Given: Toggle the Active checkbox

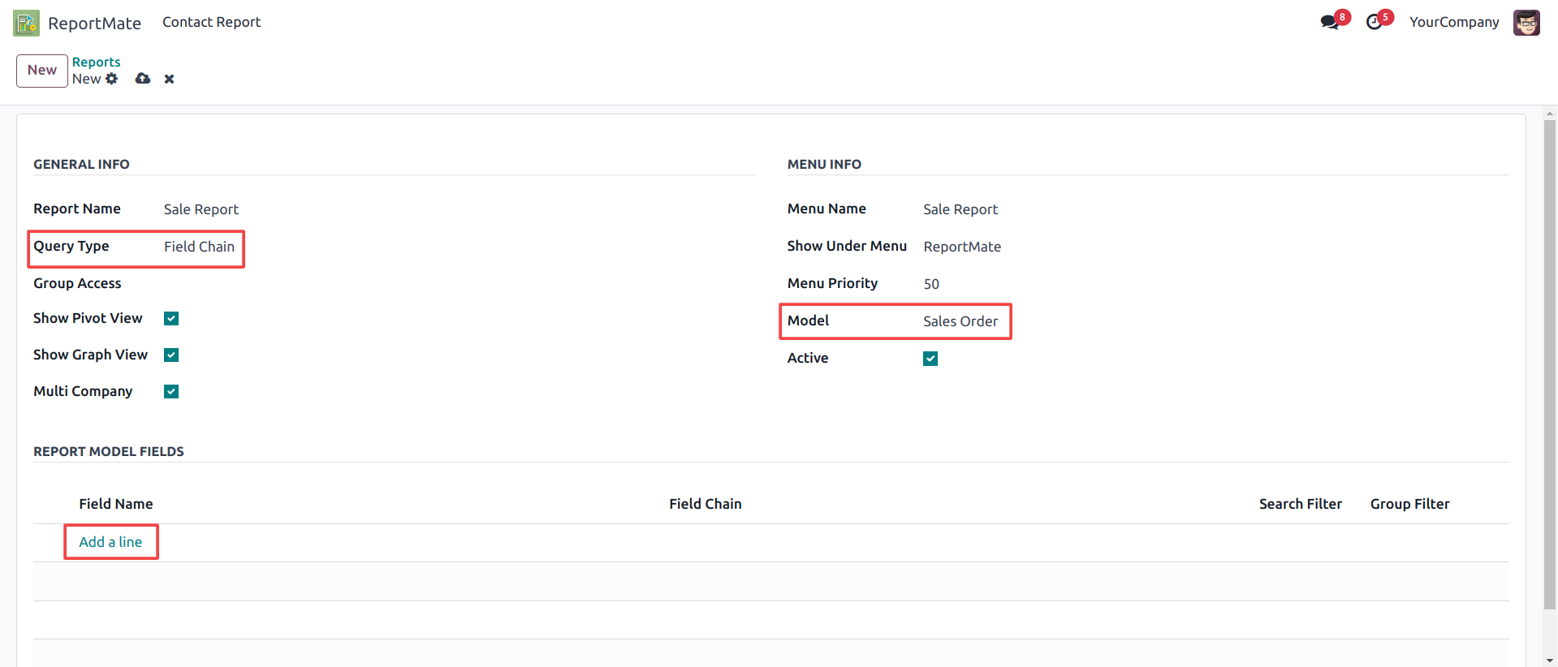Looking at the screenshot, I should 930,359.
